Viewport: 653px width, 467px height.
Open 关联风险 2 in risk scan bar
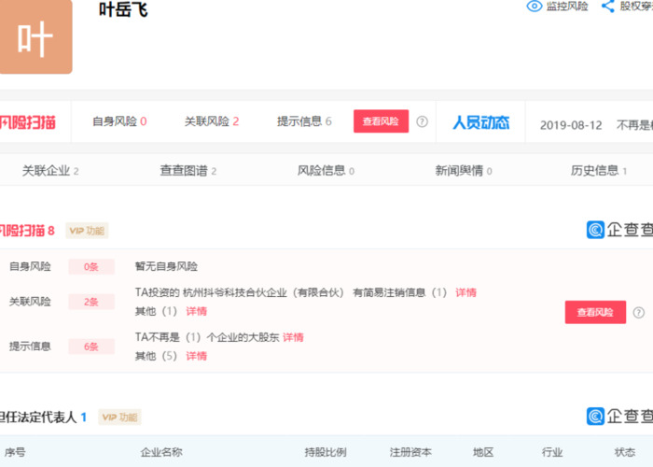tap(212, 121)
